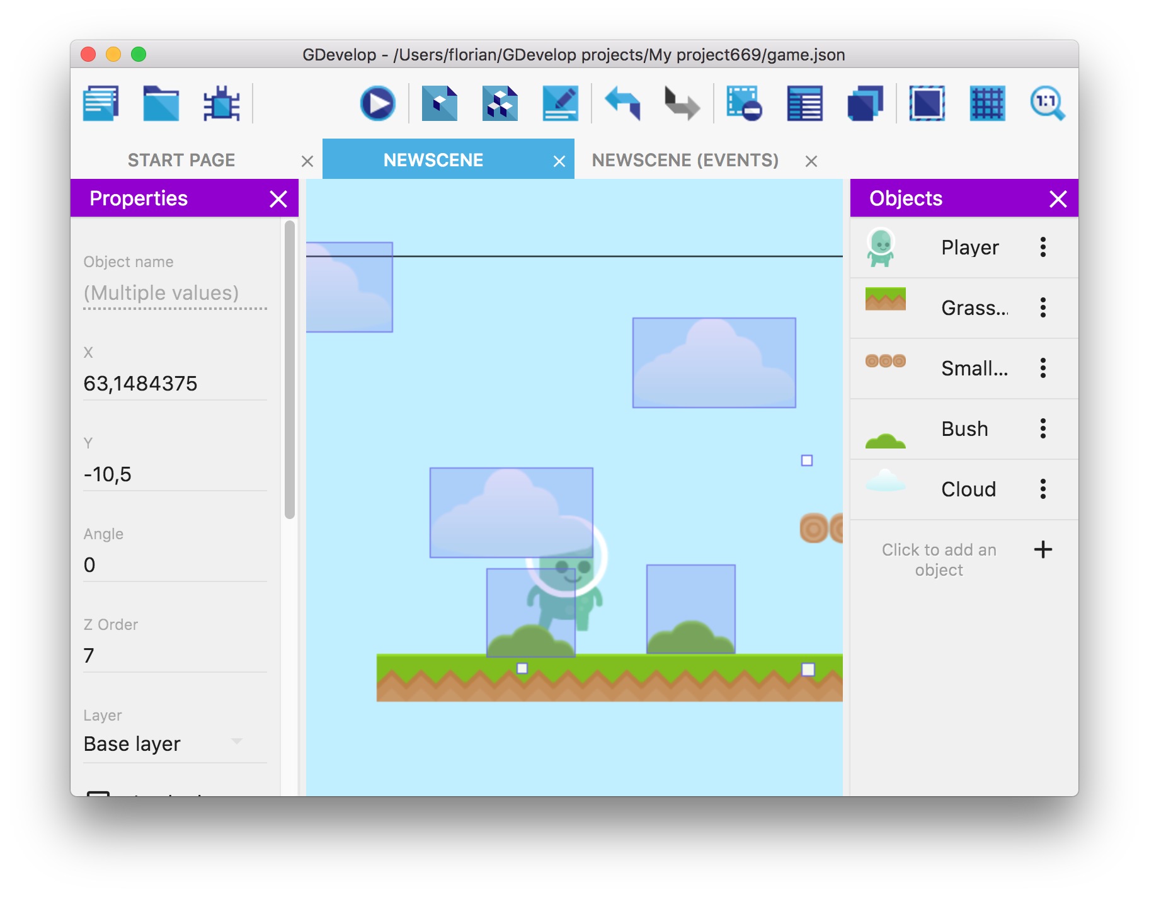Click the Z Order input field
The height and width of the screenshot is (897, 1149).
pyautogui.click(x=175, y=656)
